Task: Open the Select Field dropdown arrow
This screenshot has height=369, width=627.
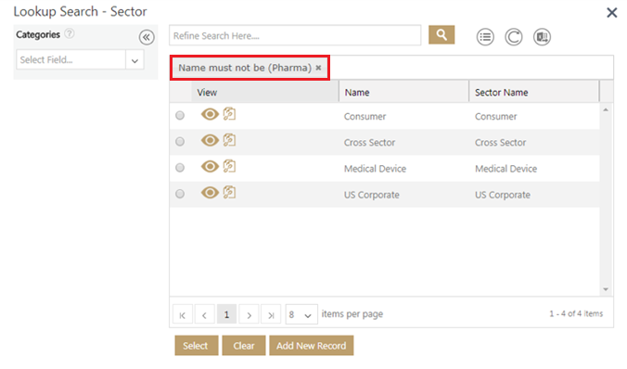Action: coord(134,60)
